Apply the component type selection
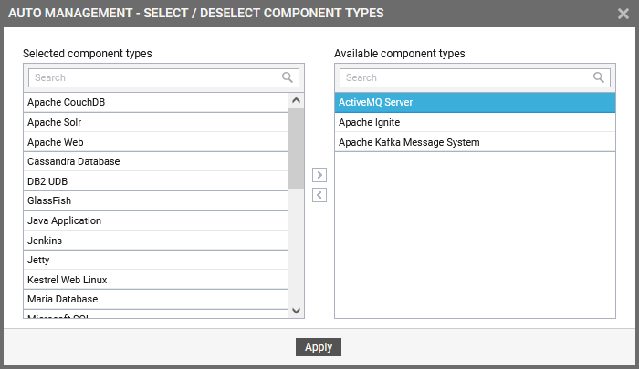The height and width of the screenshot is (369, 639). (319, 347)
